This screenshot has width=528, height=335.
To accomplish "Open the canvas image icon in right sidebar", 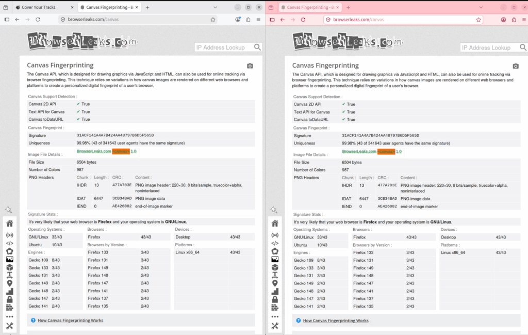I will 275,259.
